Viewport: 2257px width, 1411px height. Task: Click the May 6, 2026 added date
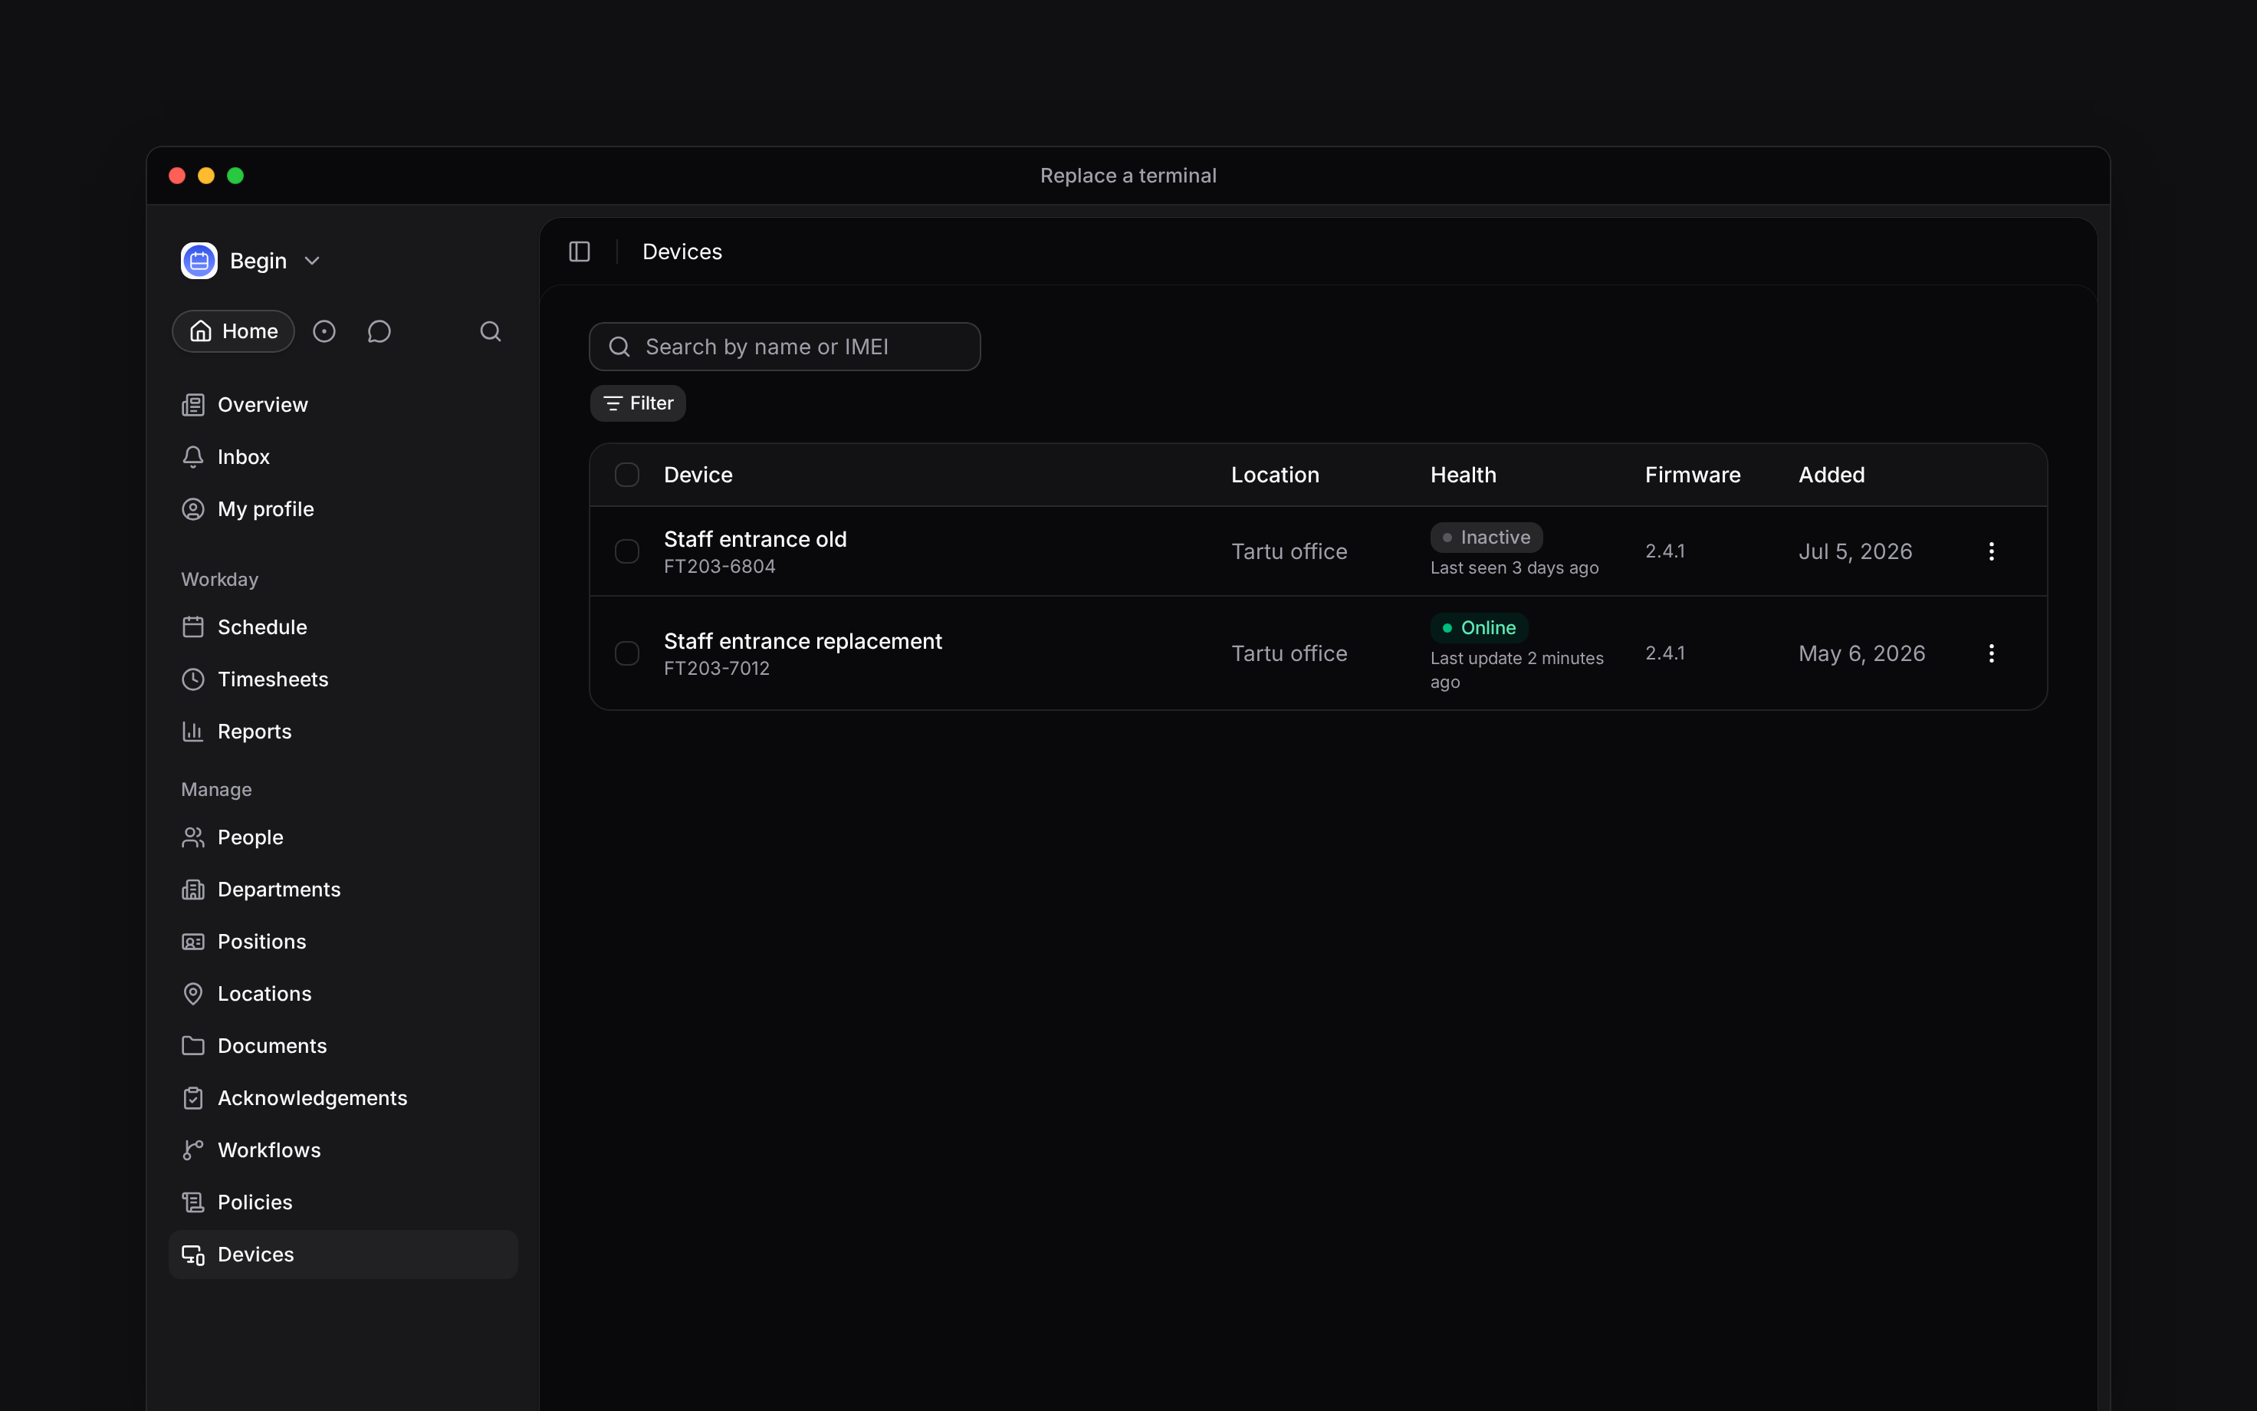(x=1862, y=653)
